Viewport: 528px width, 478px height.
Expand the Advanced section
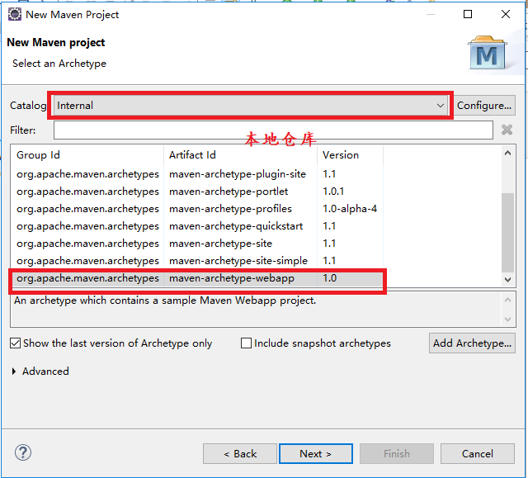[x=14, y=372]
